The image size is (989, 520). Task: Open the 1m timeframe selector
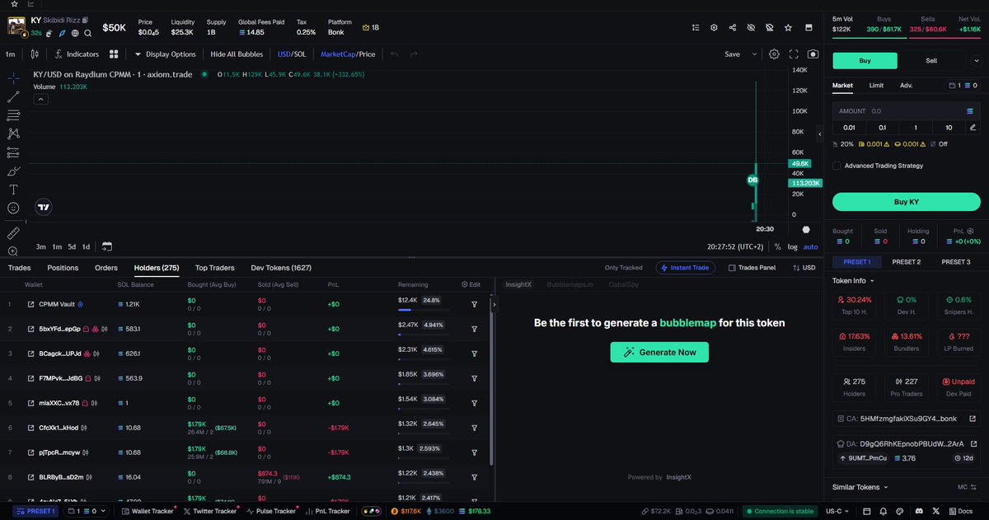(x=11, y=54)
